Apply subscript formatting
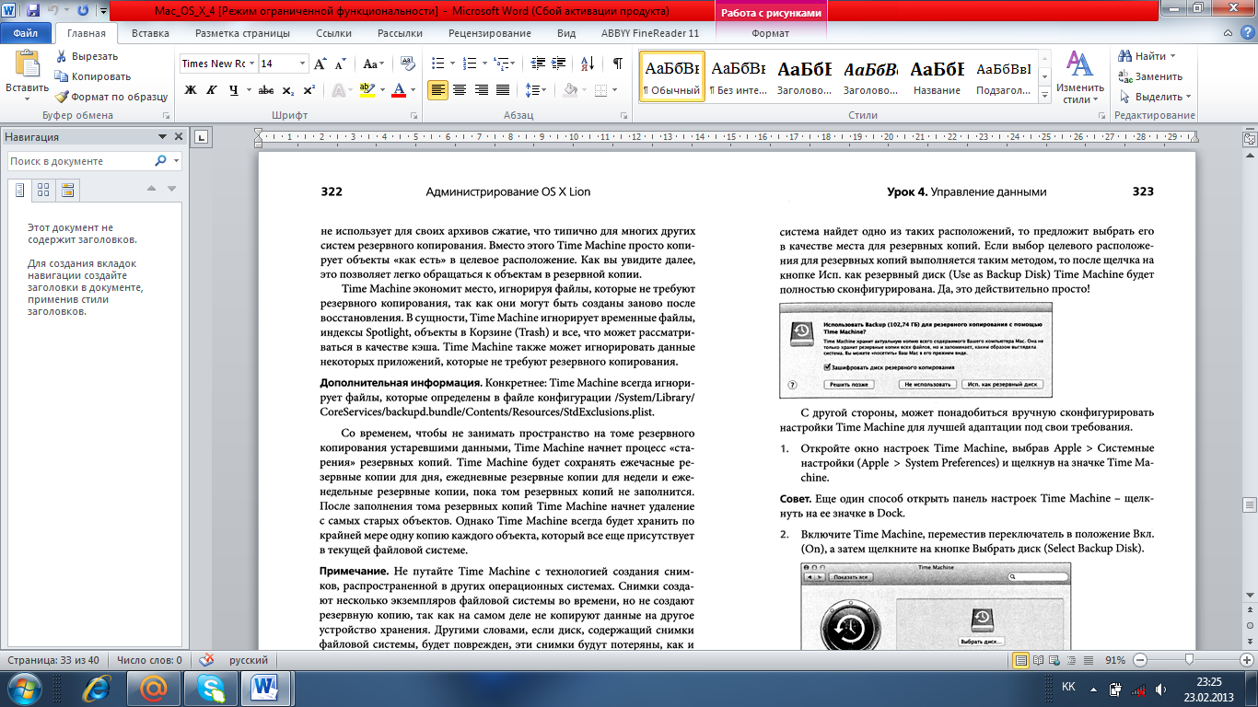The height and width of the screenshot is (707, 1258). [x=288, y=90]
